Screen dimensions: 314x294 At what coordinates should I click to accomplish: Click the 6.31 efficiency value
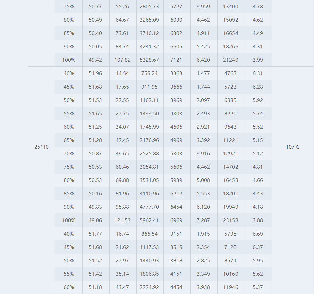[258, 73]
